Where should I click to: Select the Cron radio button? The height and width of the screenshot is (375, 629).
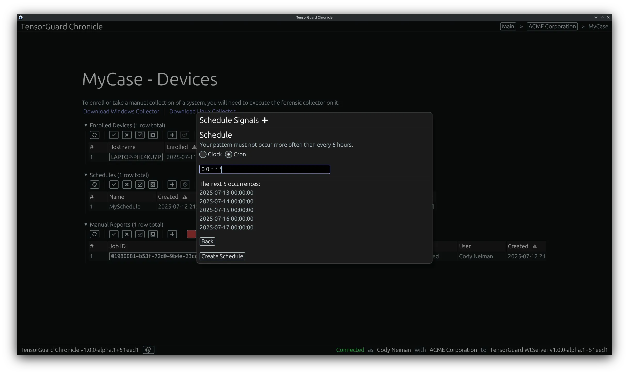(228, 154)
